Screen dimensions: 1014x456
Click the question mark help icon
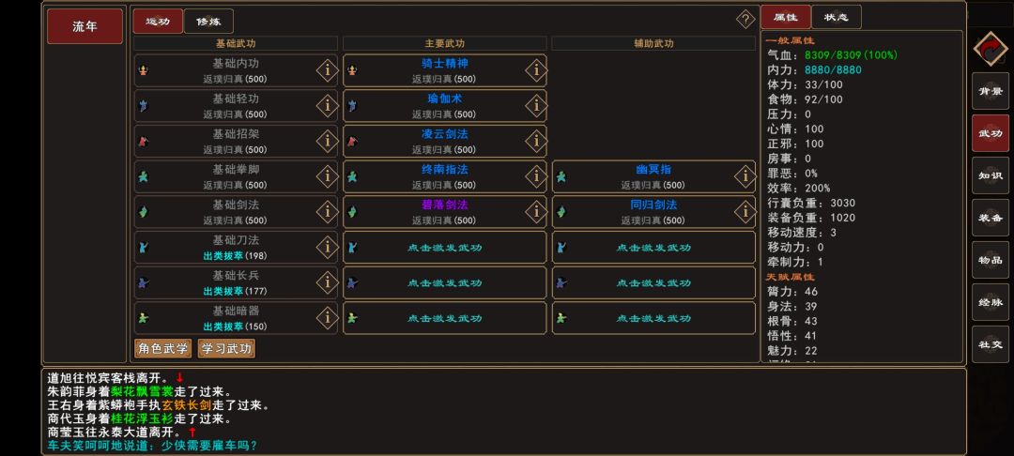pos(745,19)
